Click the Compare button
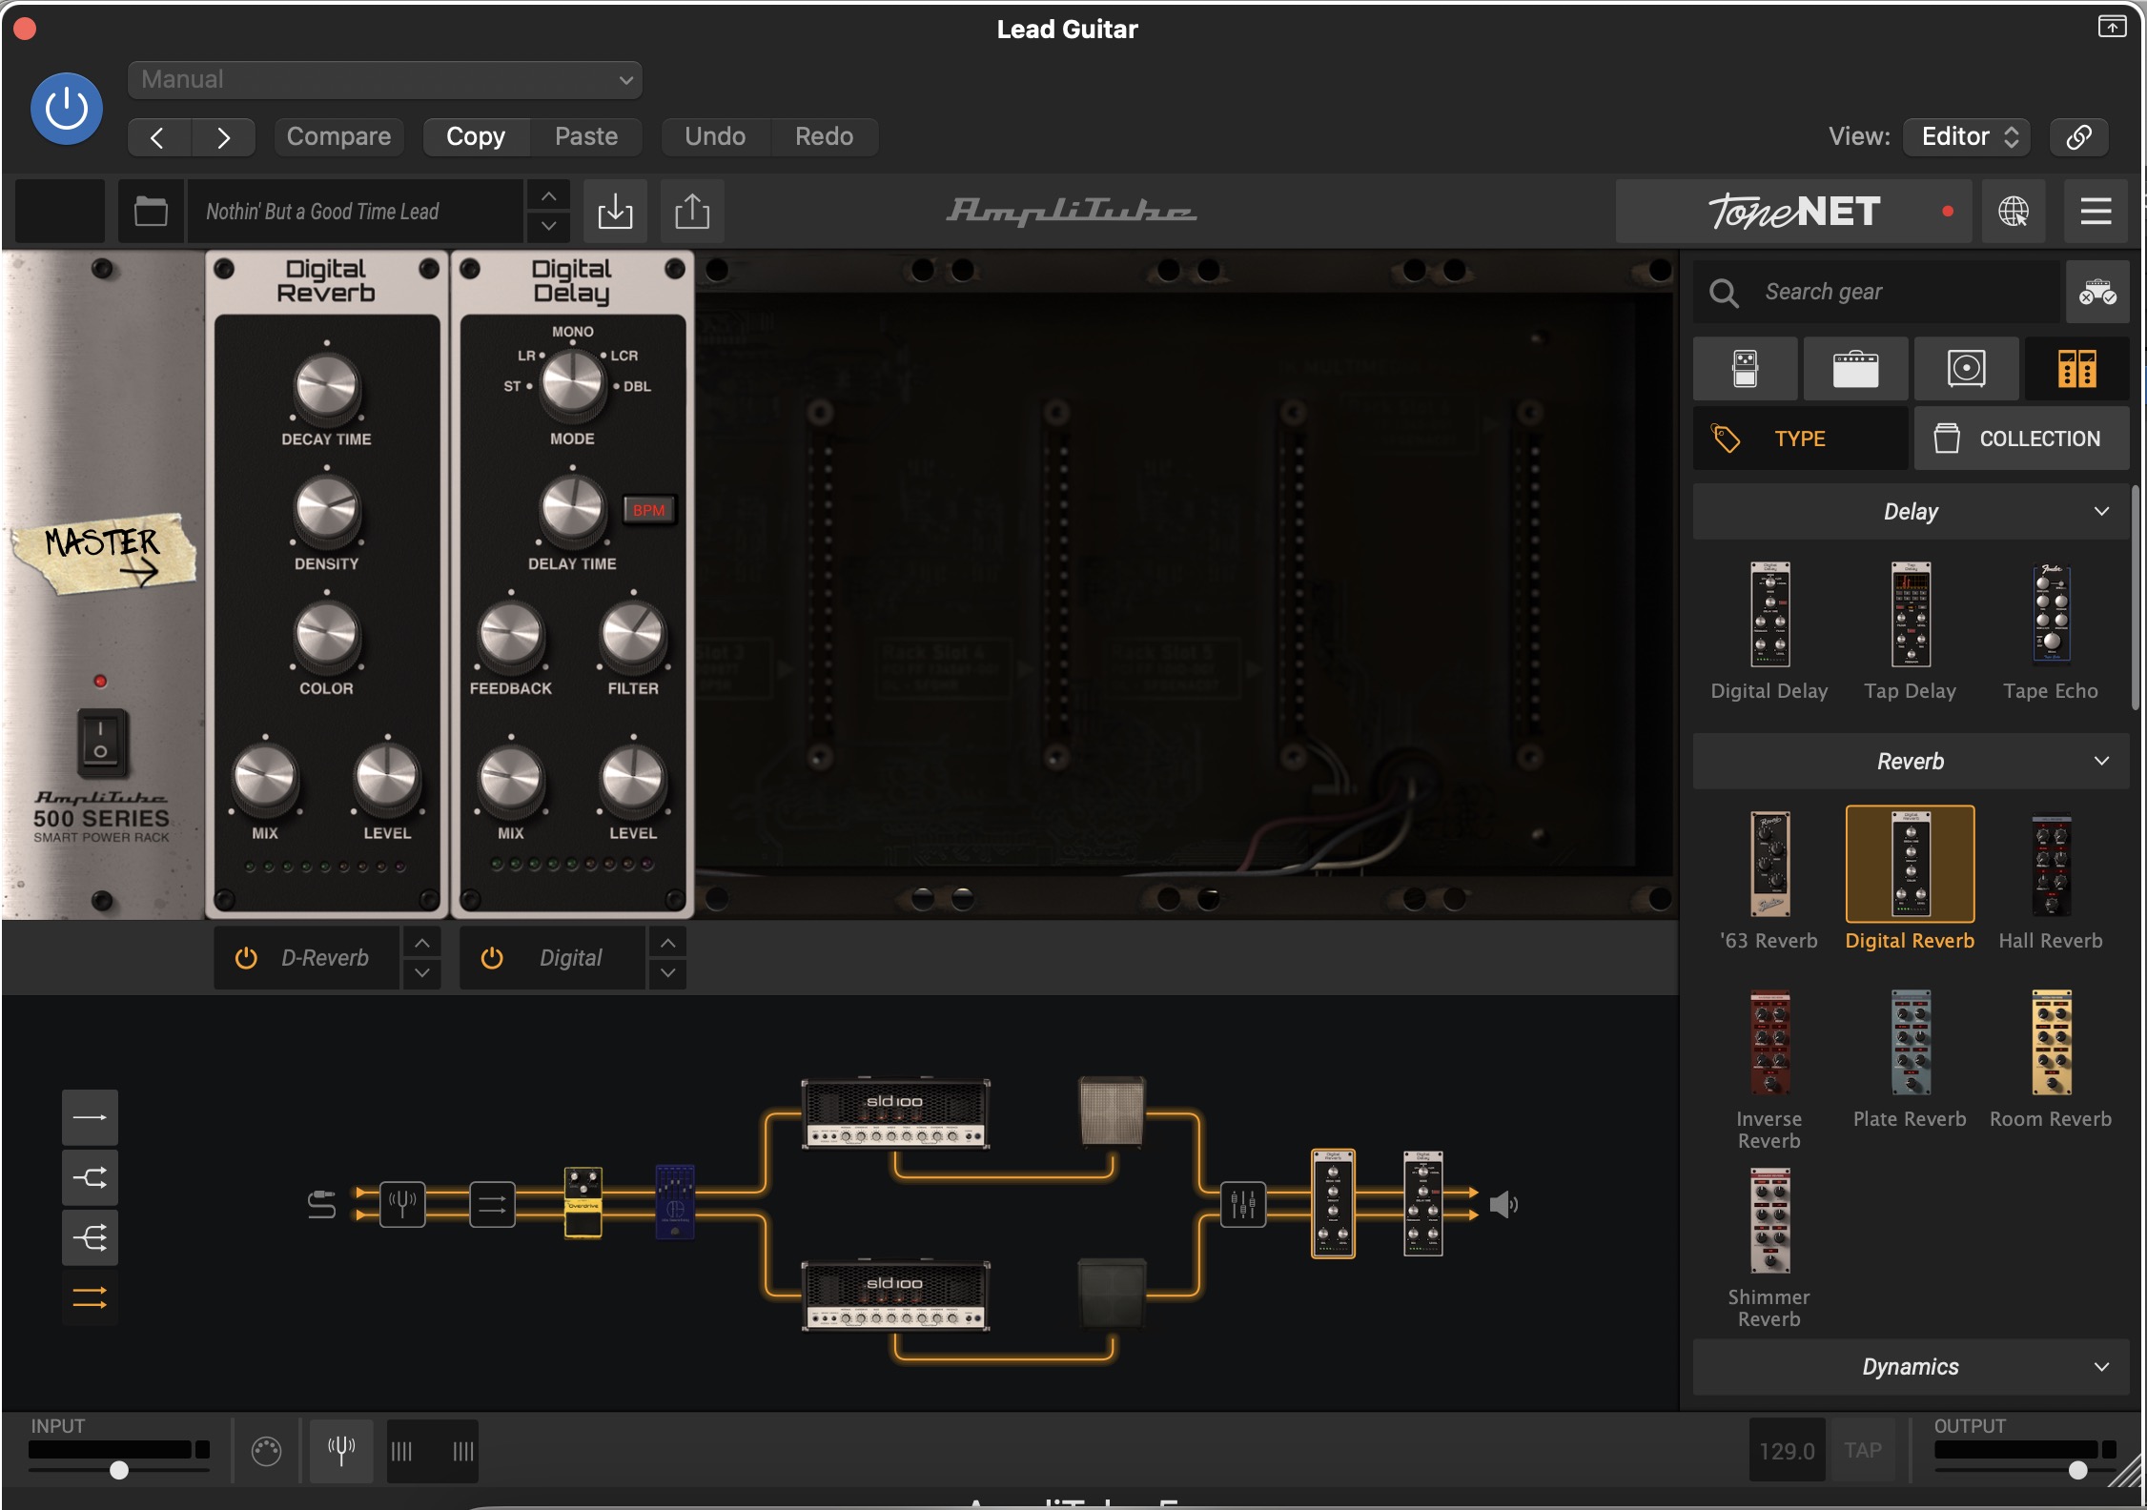The image size is (2147, 1510). 338,136
